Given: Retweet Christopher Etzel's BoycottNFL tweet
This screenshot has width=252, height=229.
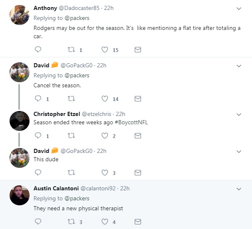Looking at the screenshot, I should tap(71, 136).
